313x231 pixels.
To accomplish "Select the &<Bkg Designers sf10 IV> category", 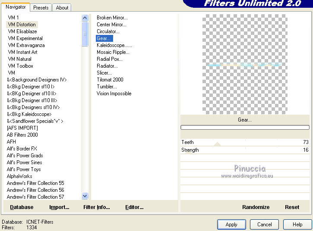I will (x=33, y=107).
